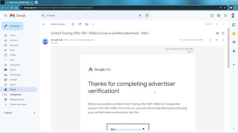Click the search magnifier icon

(43, 16)
